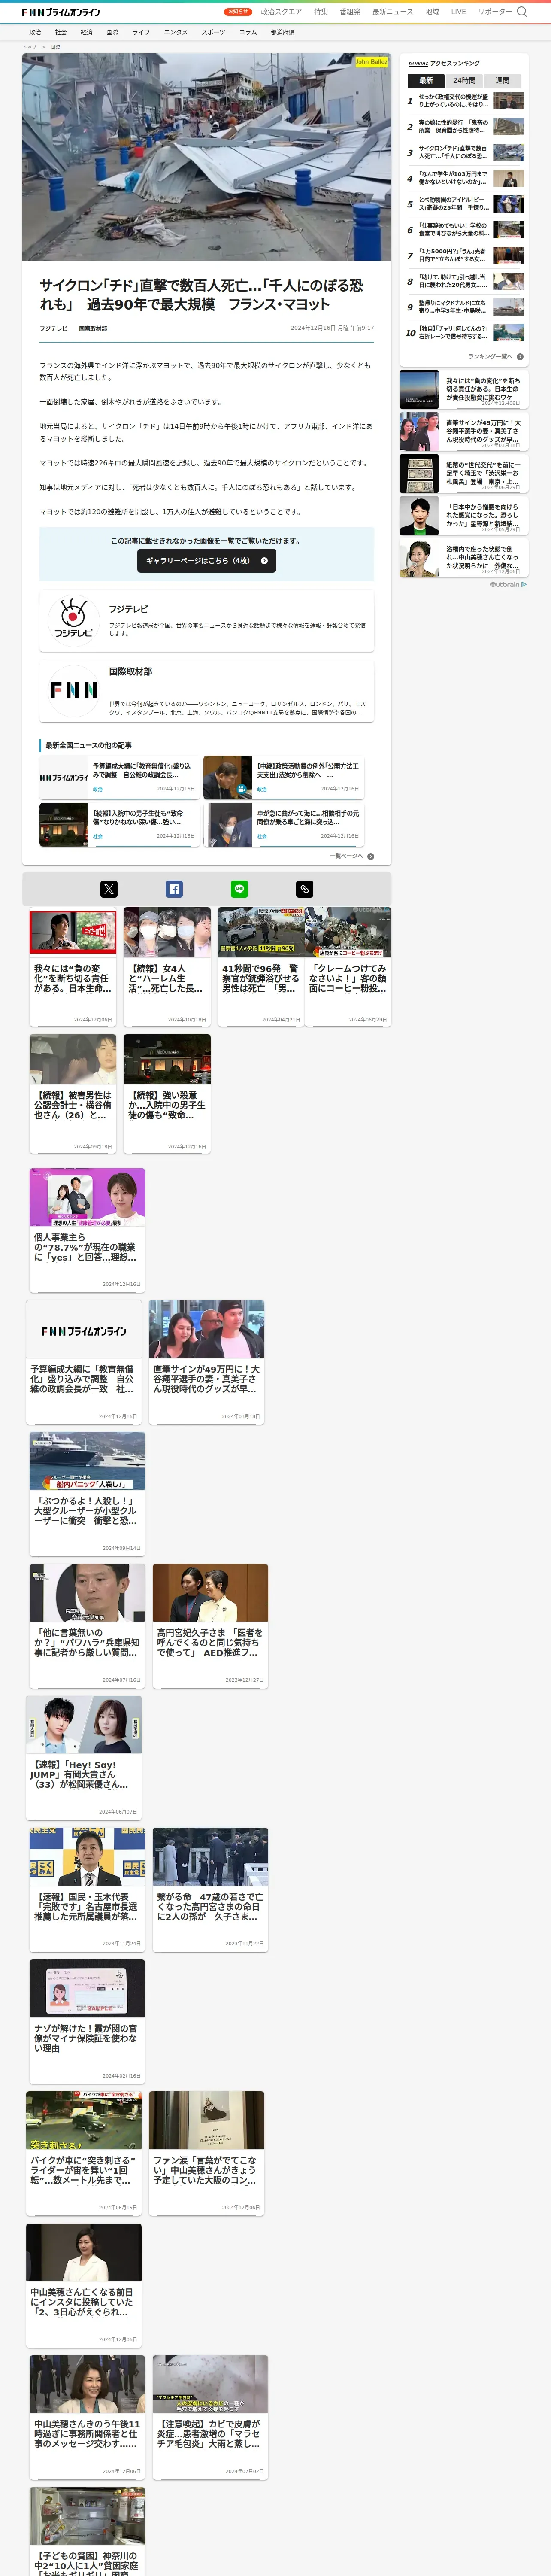Image resolution: width=551 pixels, height=2576 pixels.
Task: Open the main cyclone damage photo
Action: pos(207,157)
